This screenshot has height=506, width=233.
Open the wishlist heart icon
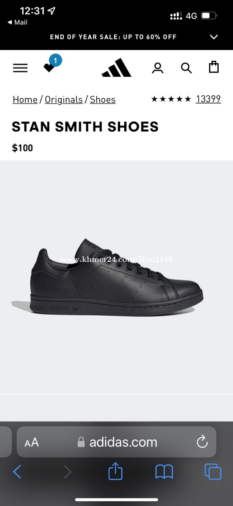click(x=49, y=67)
